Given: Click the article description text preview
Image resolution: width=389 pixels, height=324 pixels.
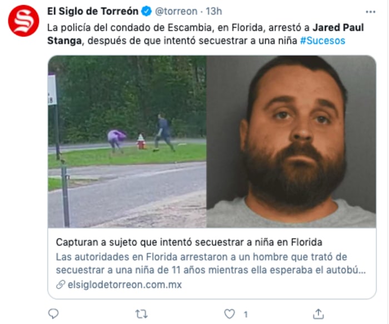Looking at the screenshot, I should tap(211, 263).
